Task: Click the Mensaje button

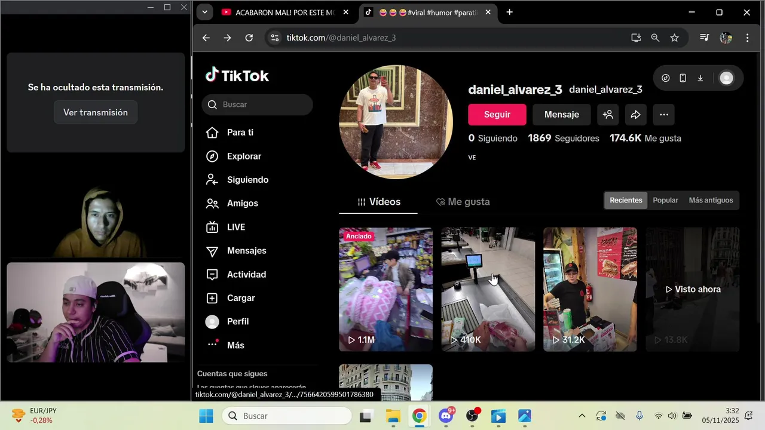Action: 562,115
